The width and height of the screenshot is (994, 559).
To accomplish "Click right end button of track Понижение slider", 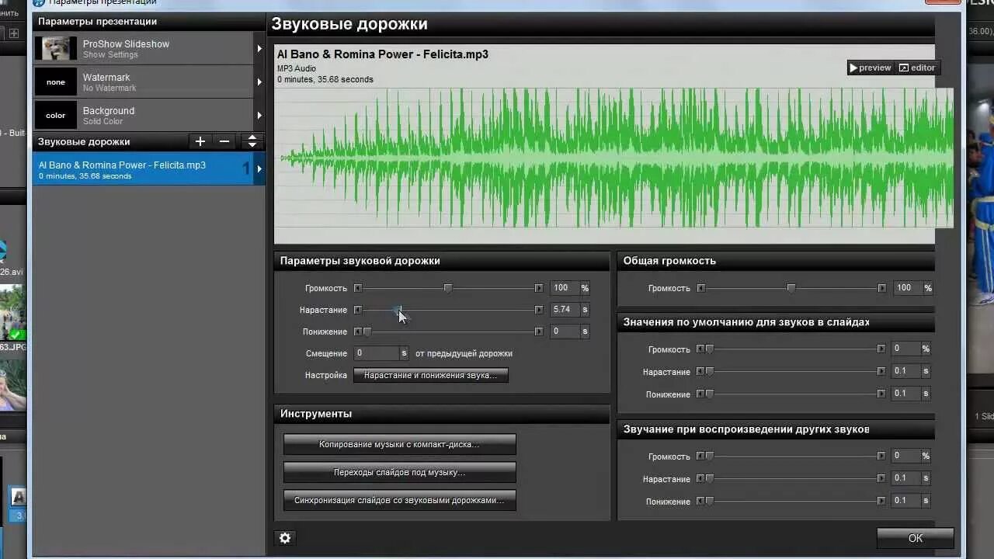I will (539, 332).
